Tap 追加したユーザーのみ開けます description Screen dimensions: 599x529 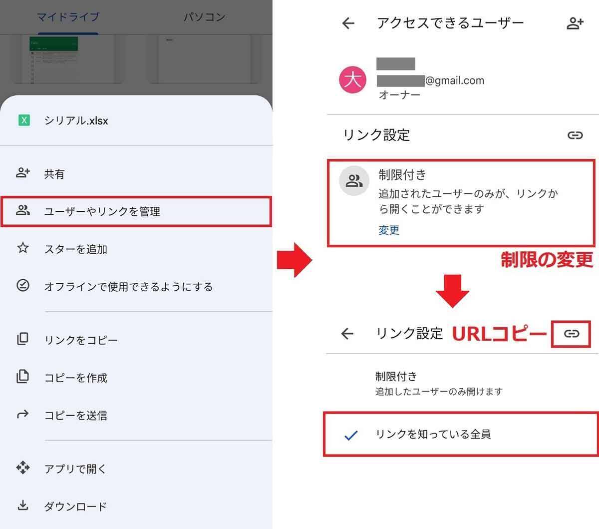(x=439, y=391)
